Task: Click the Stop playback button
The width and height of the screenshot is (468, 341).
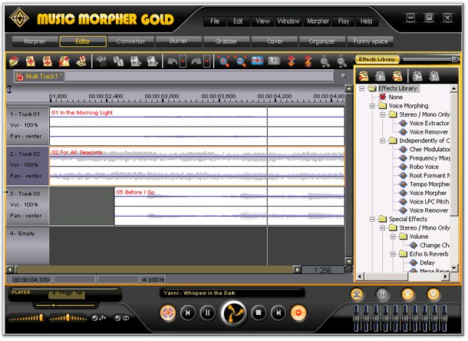Action: 259,313
